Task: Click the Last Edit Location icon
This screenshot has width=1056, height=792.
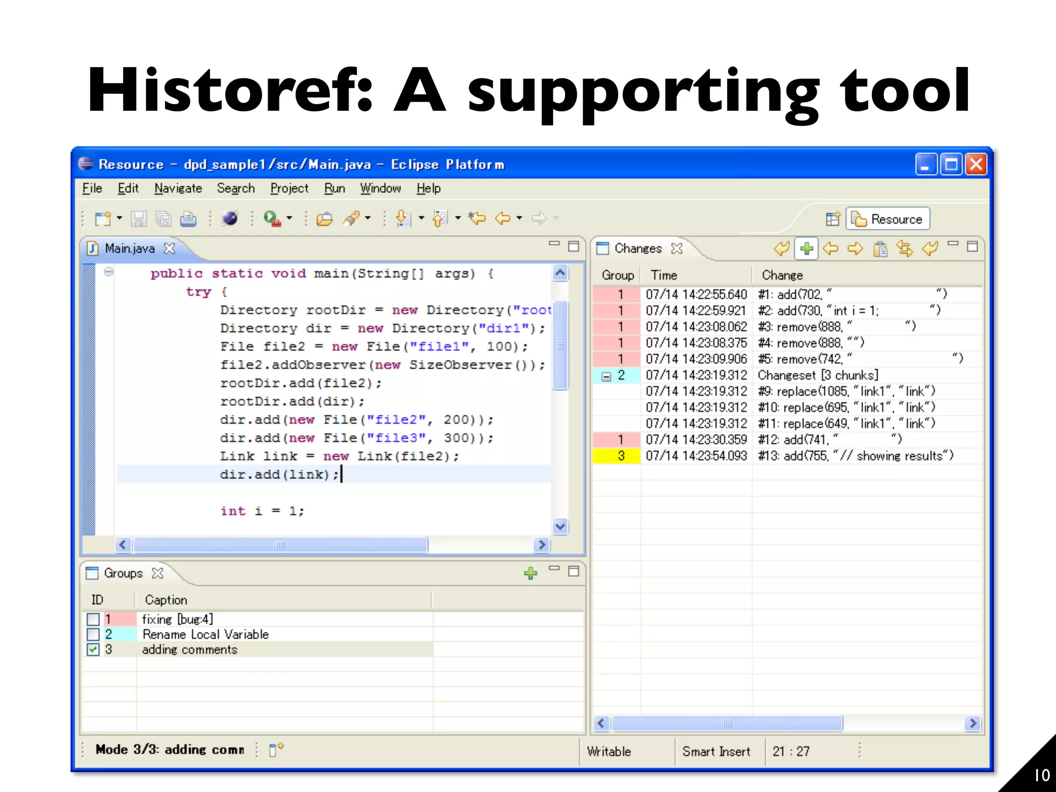Action: point(477,219)
